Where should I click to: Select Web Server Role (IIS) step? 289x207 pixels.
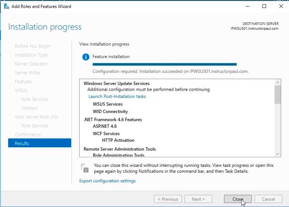(x=36, y=117)
